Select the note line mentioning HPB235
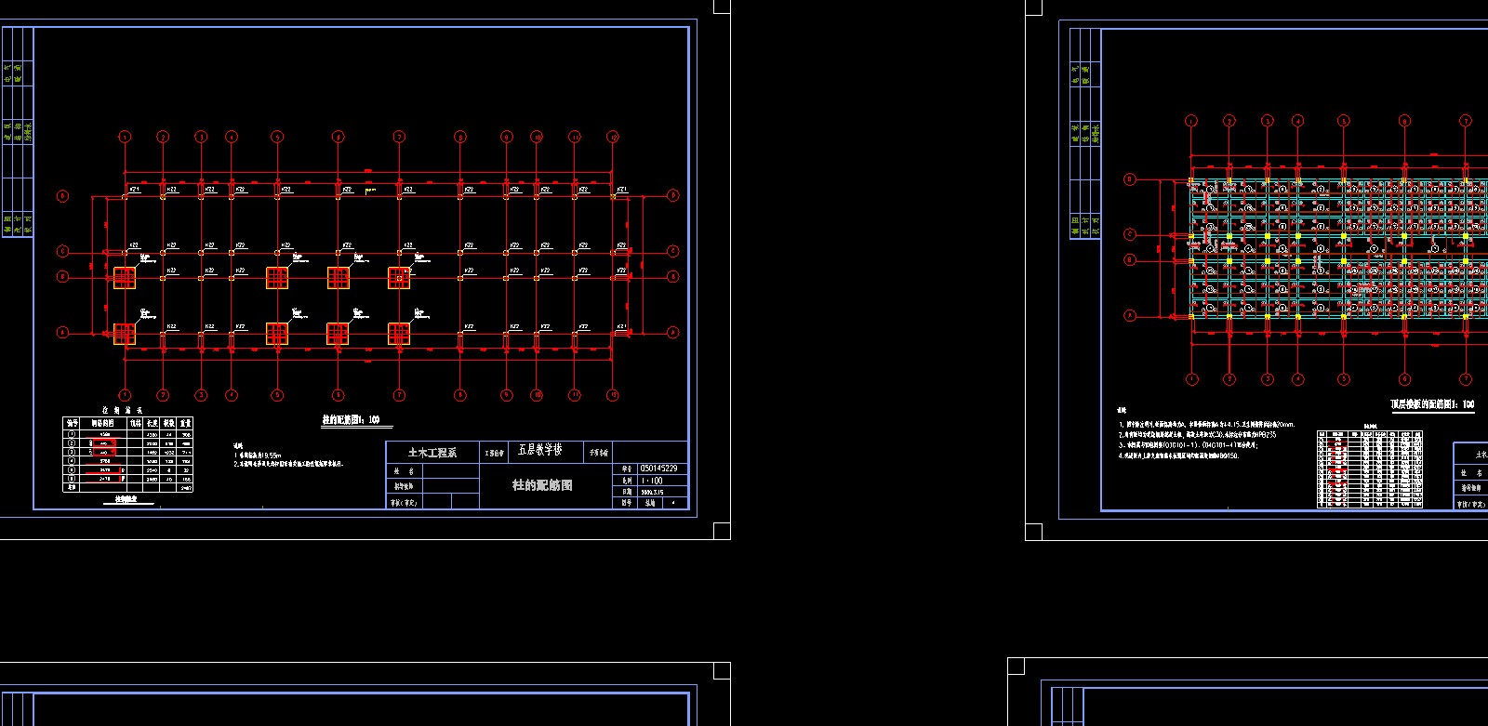 1196,434
